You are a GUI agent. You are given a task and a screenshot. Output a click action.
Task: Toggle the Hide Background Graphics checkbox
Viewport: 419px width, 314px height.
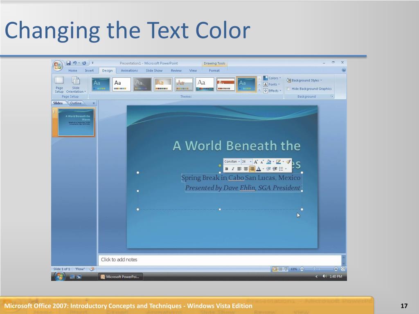[x=288, y=89]
